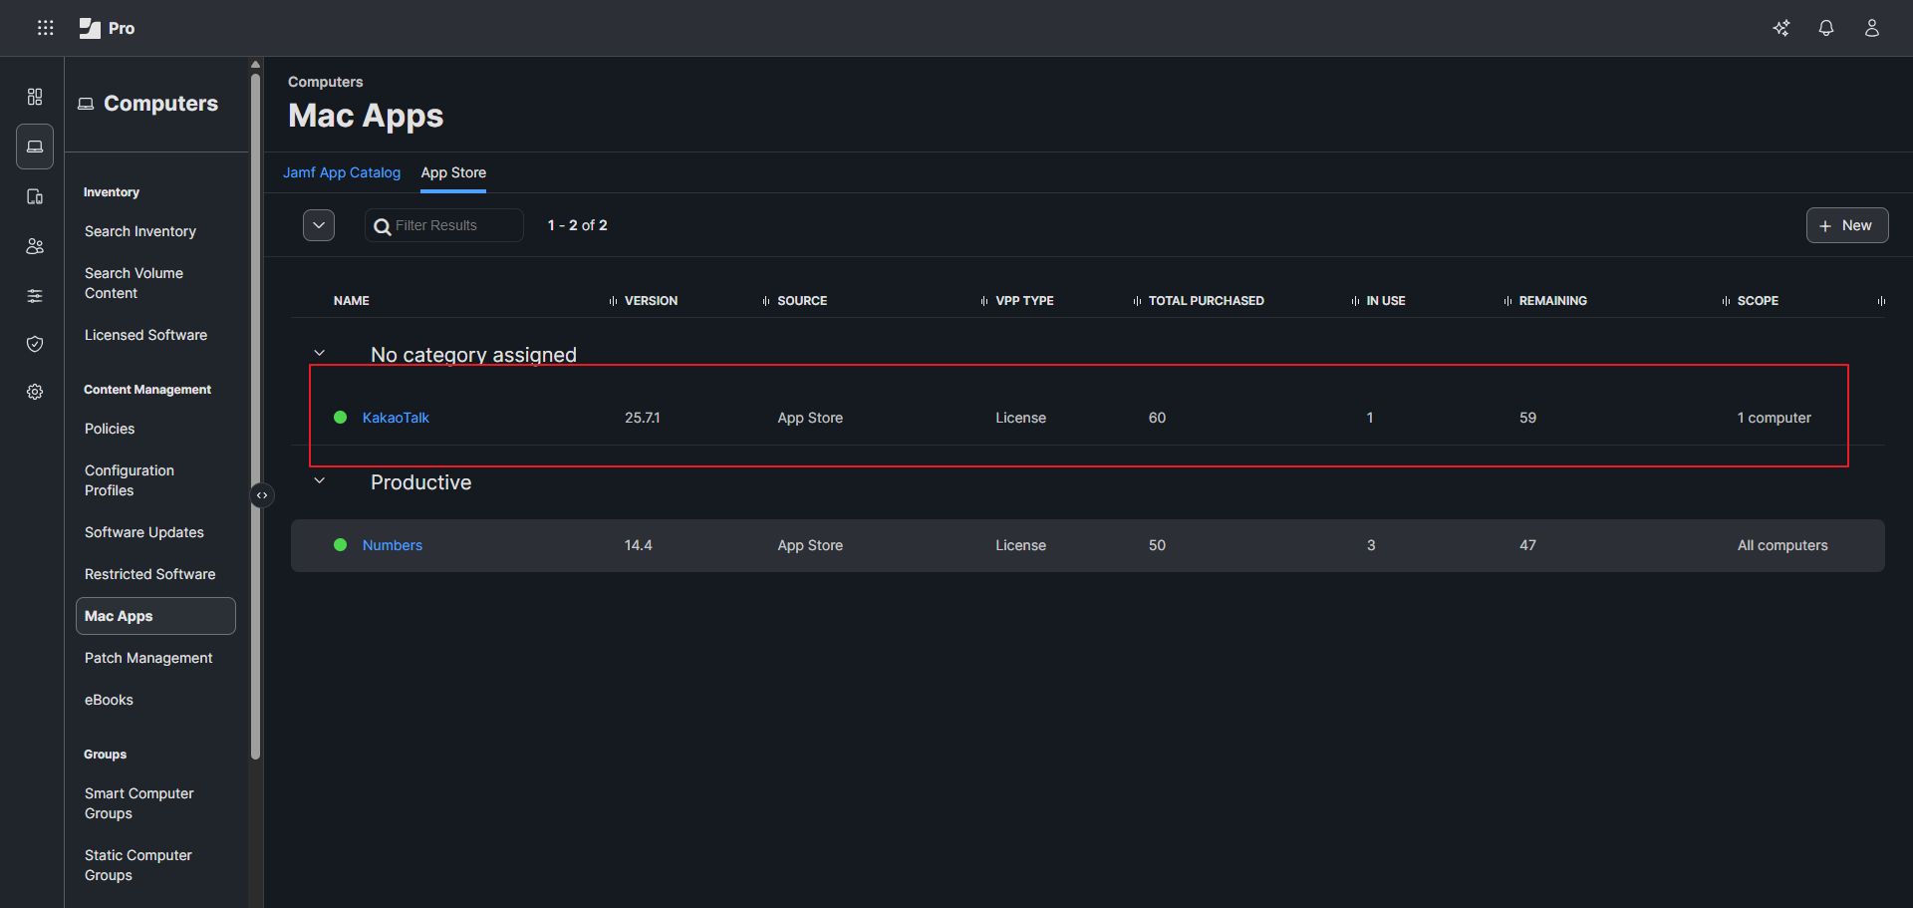Screen dimensions: 1913x908
Task: Open the dropdown beside Filter Results
Action: (319, 225)
